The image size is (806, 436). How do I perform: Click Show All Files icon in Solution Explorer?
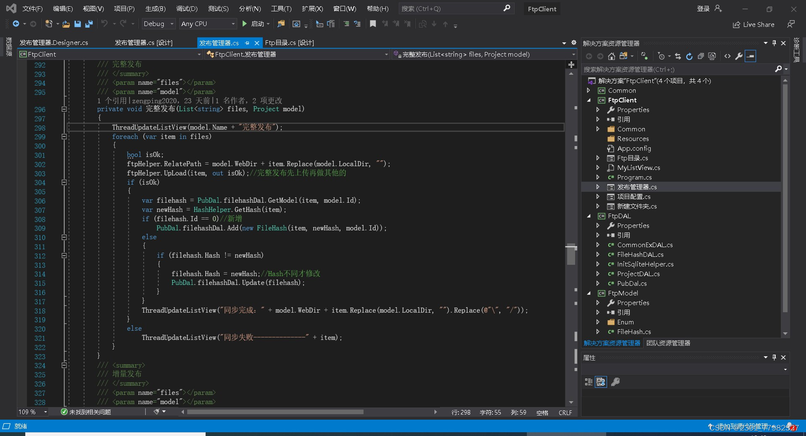click(x=712, y=56)
